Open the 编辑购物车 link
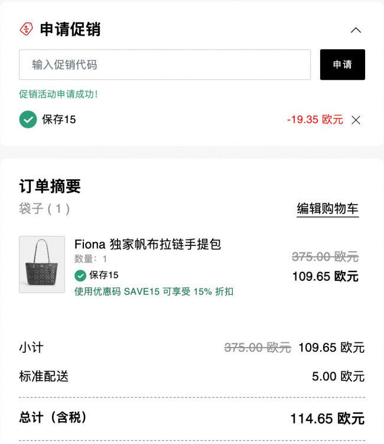Image resolution: width=384 pixels, height=444 pixels. click(328, 209)
